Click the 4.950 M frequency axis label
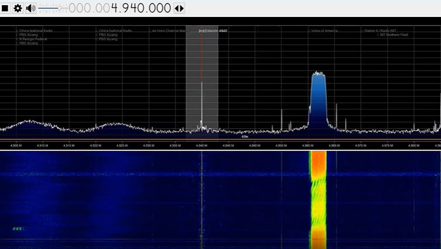Viewport: 441px width, 249px height. point(254,146)
